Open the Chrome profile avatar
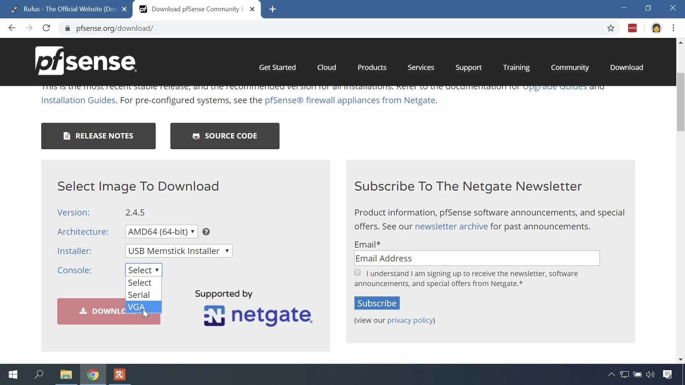Image resolution: width=685 pixels, height=385 pixels. click(656, 28)
